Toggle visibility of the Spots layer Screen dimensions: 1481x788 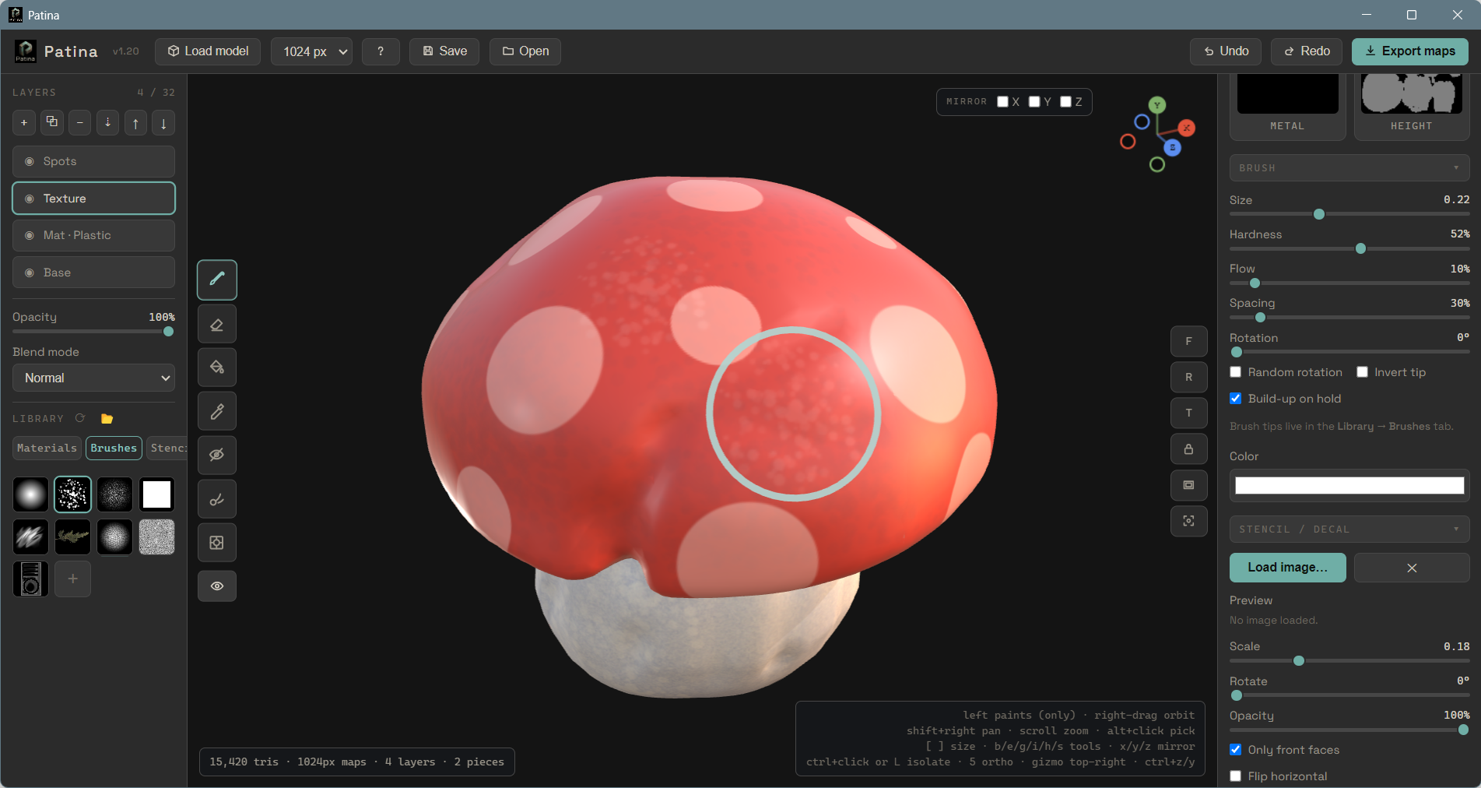[30, 161]
